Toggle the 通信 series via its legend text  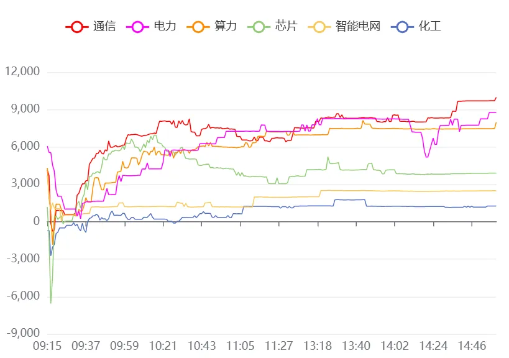[x=104, y=27]
